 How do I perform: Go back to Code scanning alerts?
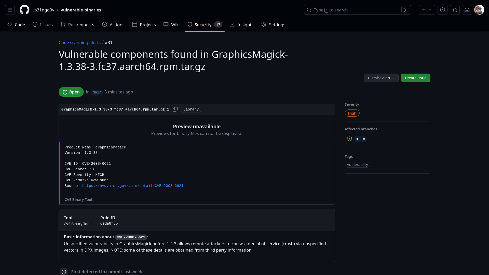pyautogui.click(x=79, y=43)
